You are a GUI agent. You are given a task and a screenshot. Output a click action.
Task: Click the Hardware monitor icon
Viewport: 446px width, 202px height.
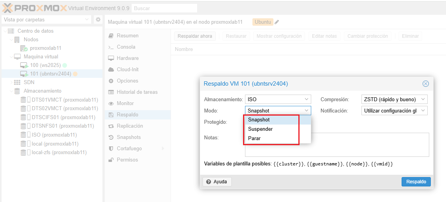pyautogui.click(x=111, y=58)
